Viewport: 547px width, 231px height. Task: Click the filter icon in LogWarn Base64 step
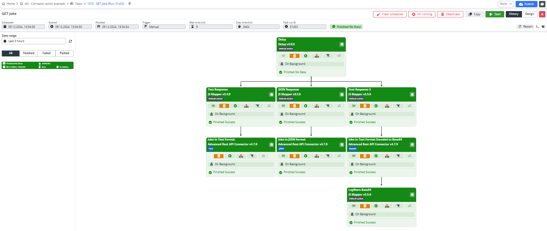[x=398, y=206]
